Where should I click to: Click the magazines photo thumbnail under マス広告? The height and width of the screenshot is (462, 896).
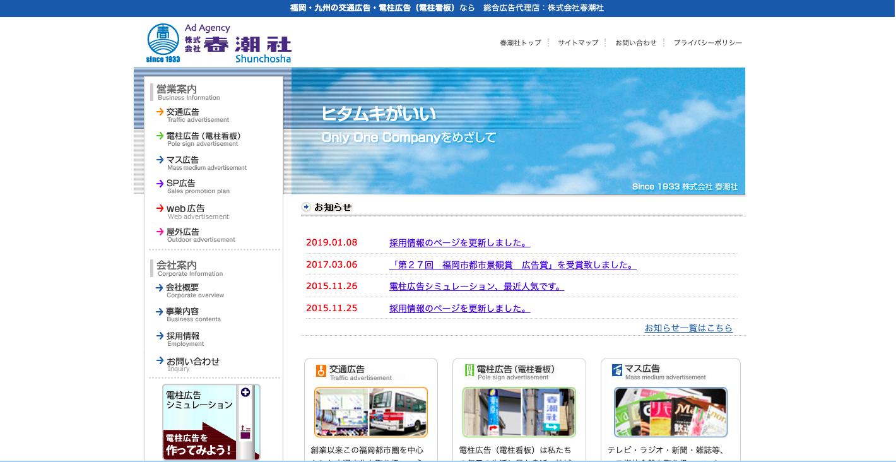point(670,412)
